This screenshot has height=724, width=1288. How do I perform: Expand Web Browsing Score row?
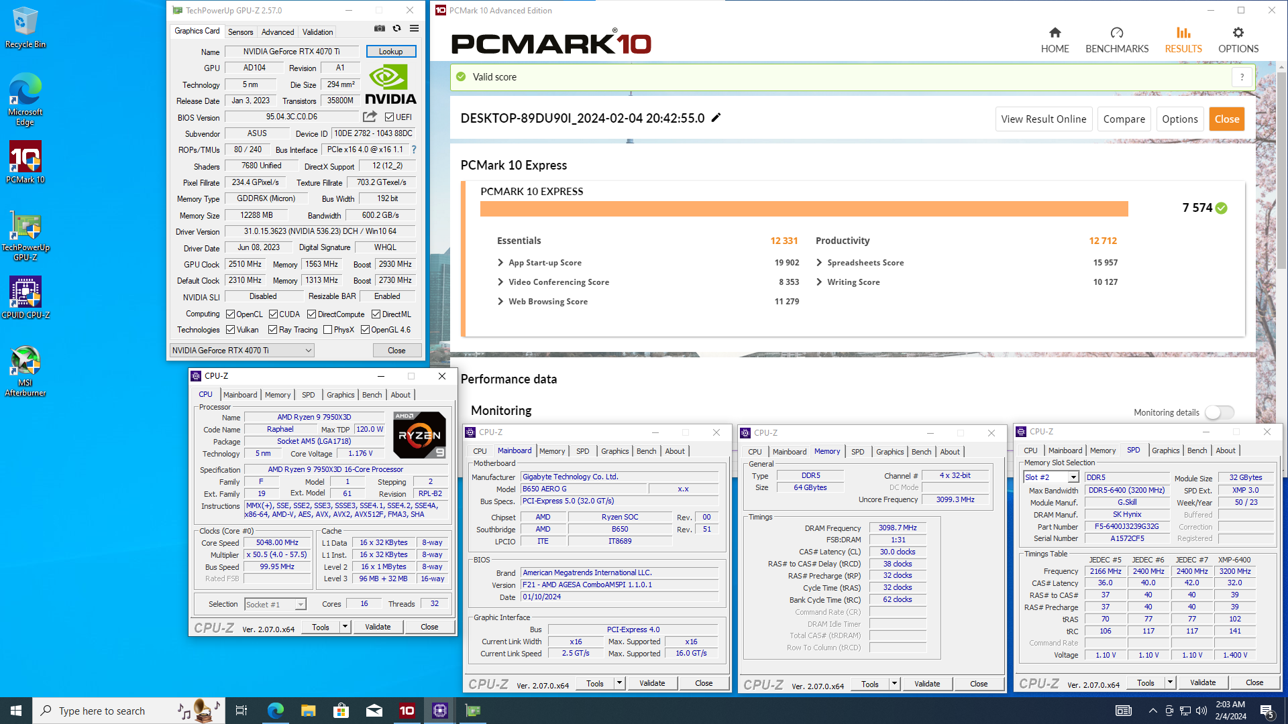(x=500, y=302)
